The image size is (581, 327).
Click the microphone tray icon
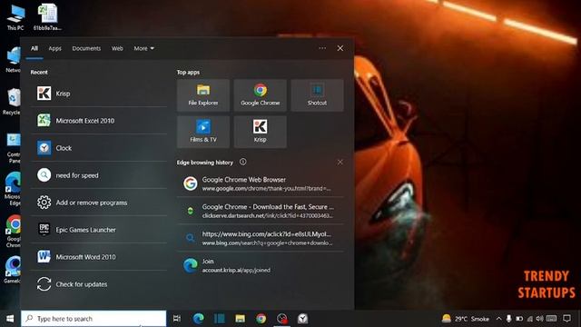coord(508,319)
